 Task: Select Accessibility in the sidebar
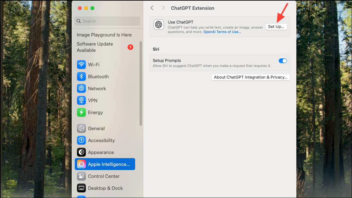pos(105,140)
